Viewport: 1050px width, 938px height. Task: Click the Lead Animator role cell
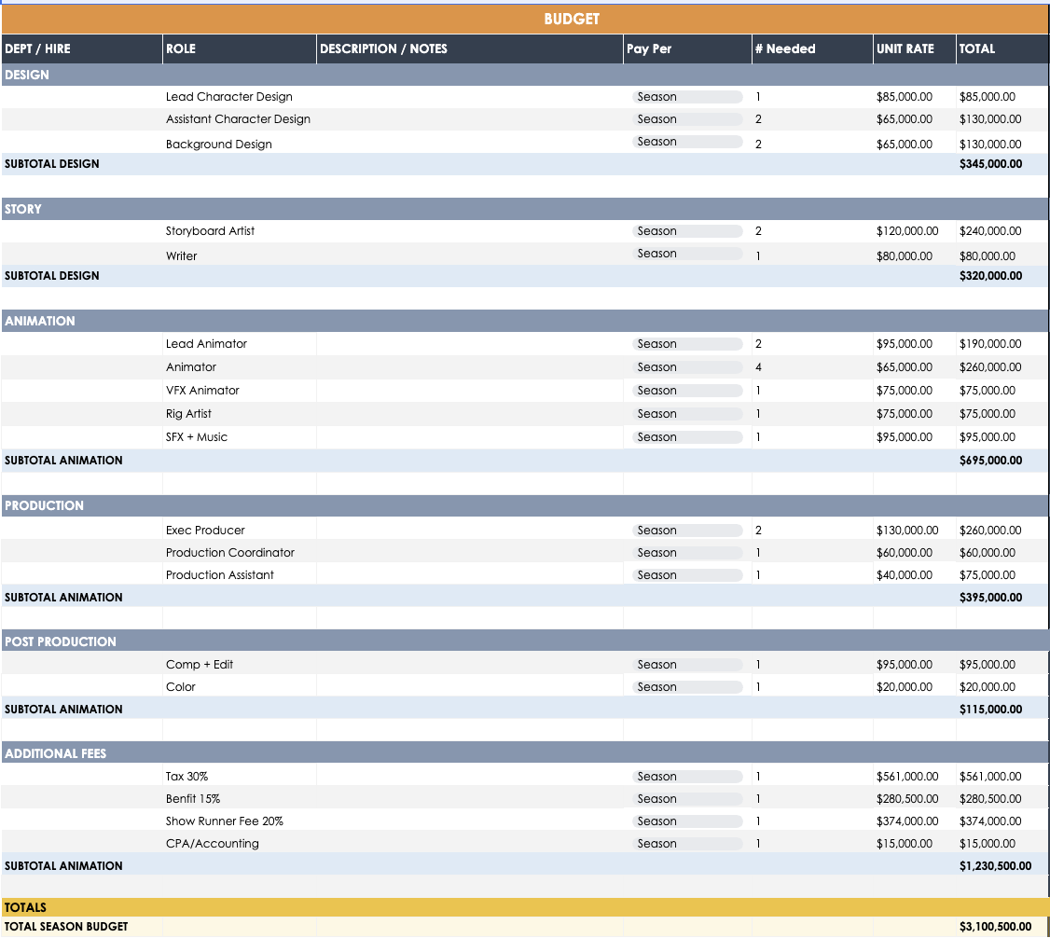tap(239, 344)
